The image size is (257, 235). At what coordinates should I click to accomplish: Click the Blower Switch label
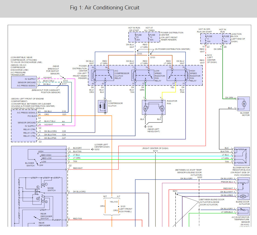pos(30,164)
